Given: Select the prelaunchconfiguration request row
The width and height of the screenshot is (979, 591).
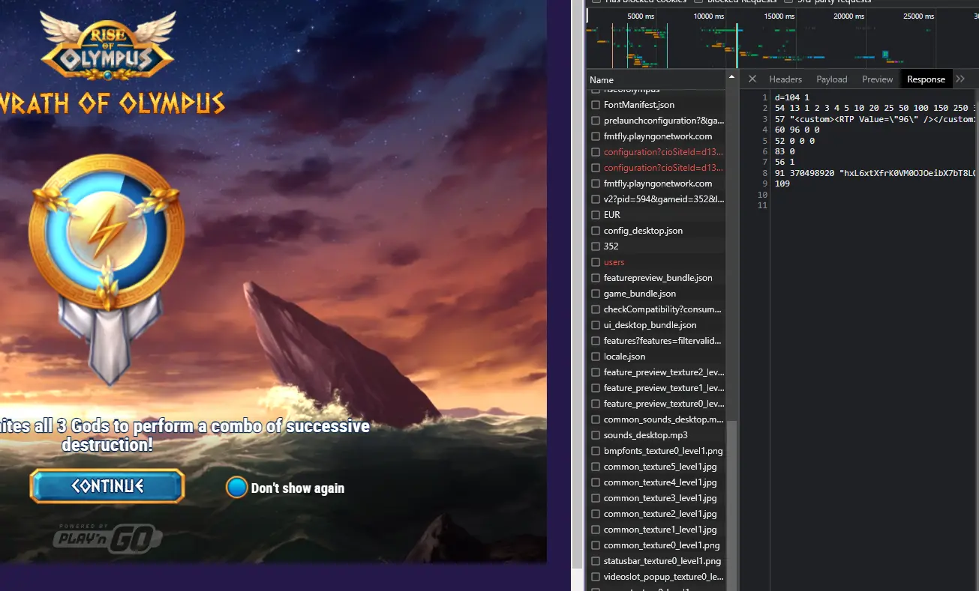Looking at the screenshot, I should click(x=656, y=121).
